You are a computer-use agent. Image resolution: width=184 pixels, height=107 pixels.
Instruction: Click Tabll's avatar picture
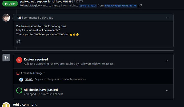coord(6,18)
